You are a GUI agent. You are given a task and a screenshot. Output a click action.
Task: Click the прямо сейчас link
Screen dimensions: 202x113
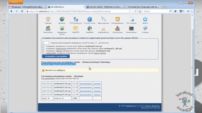click(x=100, y=53)
